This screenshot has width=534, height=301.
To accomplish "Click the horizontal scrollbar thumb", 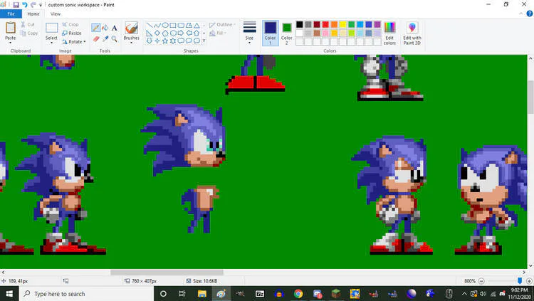I will [167, 273].
